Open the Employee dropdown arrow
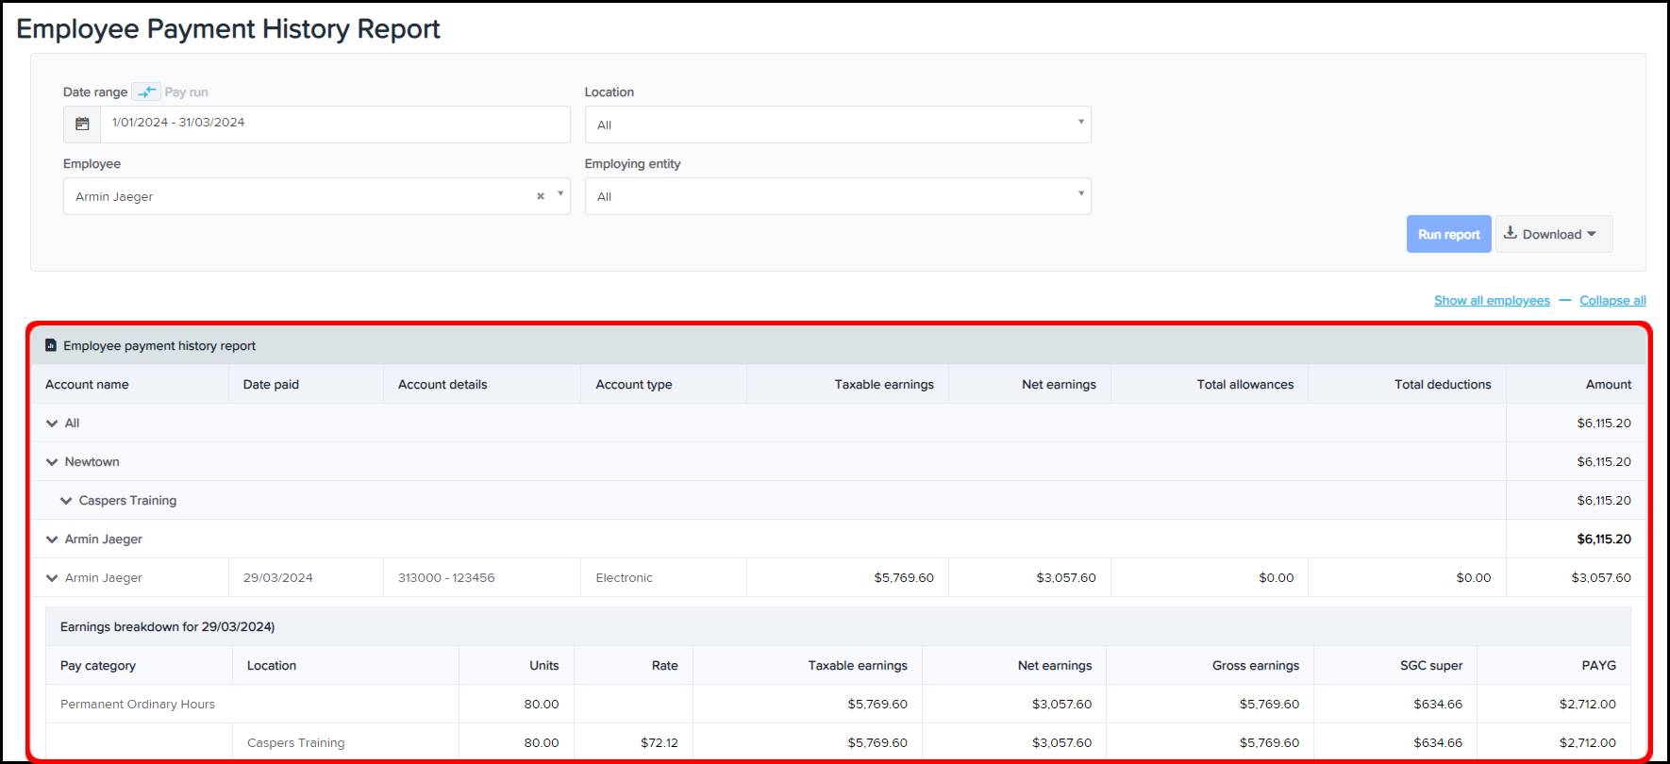The height and width of the screenshot is (764, 1670). tap(560, 194)
